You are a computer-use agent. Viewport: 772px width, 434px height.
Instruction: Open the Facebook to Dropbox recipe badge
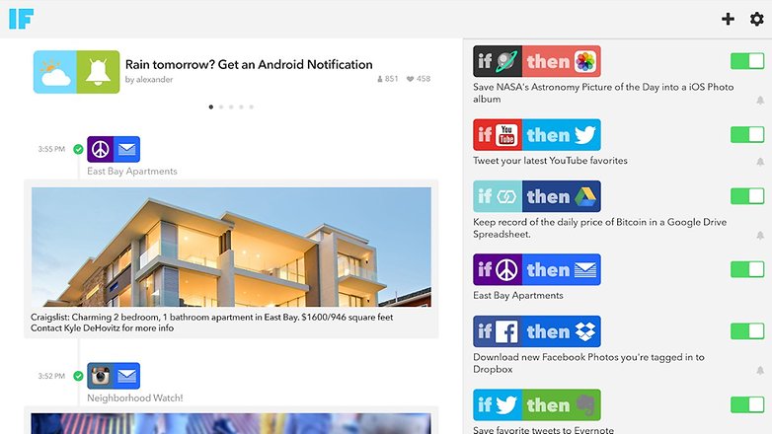point(537,331)
